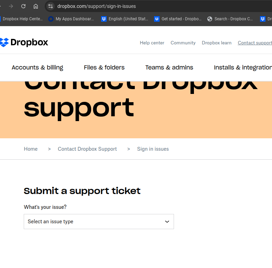Image resolution: width=272 pixels, height=268 pixels.
Task: Go to the Help center link
Action: (x=152, y=43)
